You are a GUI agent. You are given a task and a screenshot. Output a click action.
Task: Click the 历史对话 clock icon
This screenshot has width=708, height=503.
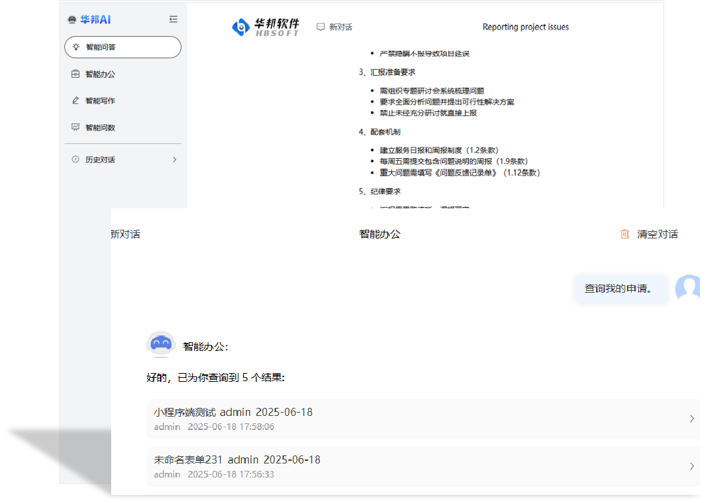[x=75, y=159]
